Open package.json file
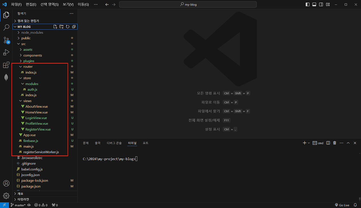Viewport: 361px width, 208px height. 45,186
